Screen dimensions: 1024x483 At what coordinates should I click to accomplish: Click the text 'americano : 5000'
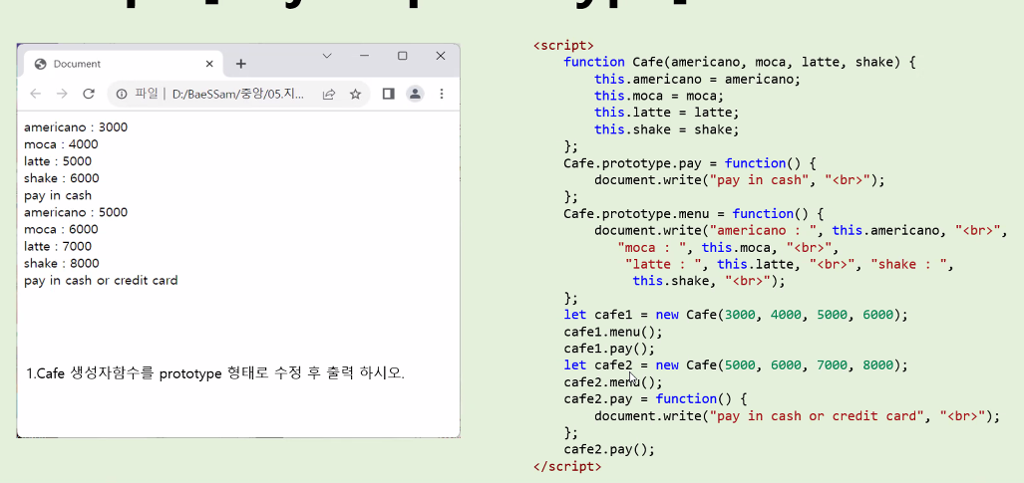[76, 212]
